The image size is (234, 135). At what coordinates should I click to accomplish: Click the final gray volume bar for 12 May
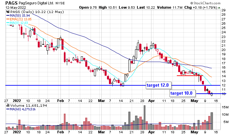tap(212, 121)
